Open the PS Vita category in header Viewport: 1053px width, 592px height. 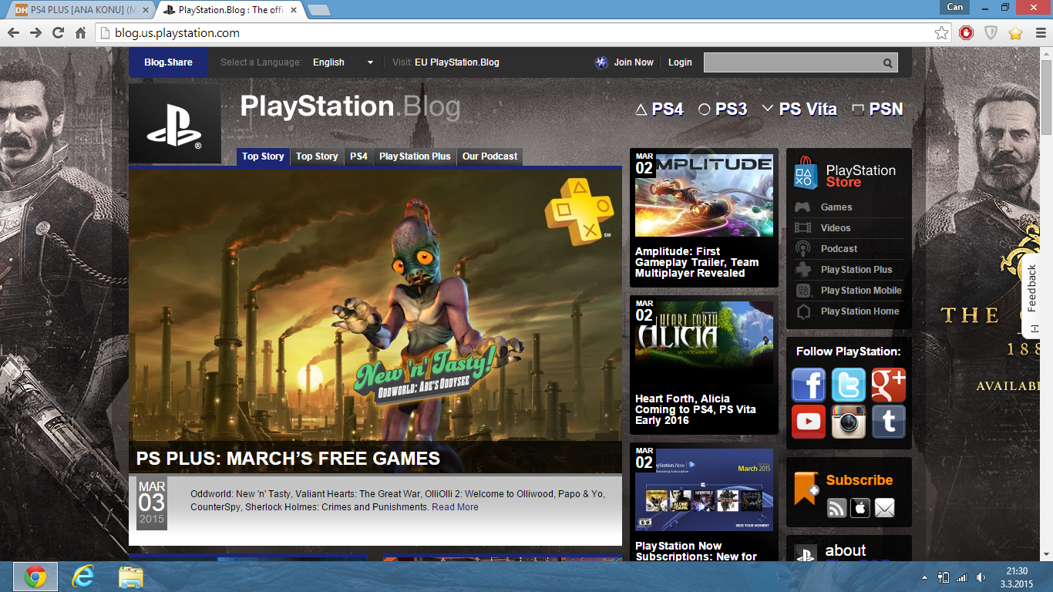coord(799,109)
